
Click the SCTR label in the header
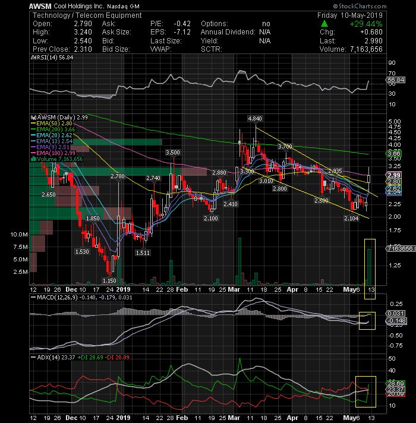click(x=211, y=49)
